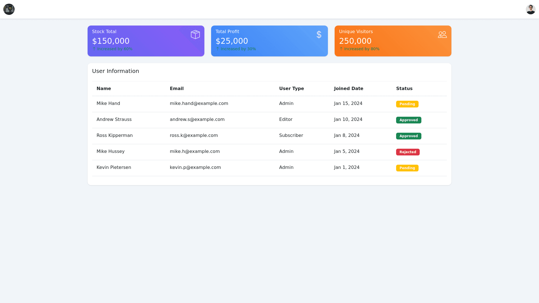This screenshot has height=303, width=539.
Task: Click the Rejected badge for Mike Hussey
Action: pos(408,152)
